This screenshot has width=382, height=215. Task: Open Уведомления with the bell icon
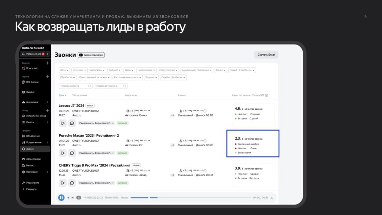click(x=35, y=54)
